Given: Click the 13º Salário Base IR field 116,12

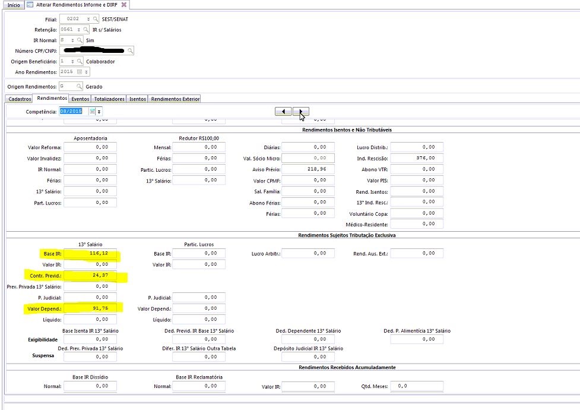Looking at the screenshot, I should pos(90,253).
